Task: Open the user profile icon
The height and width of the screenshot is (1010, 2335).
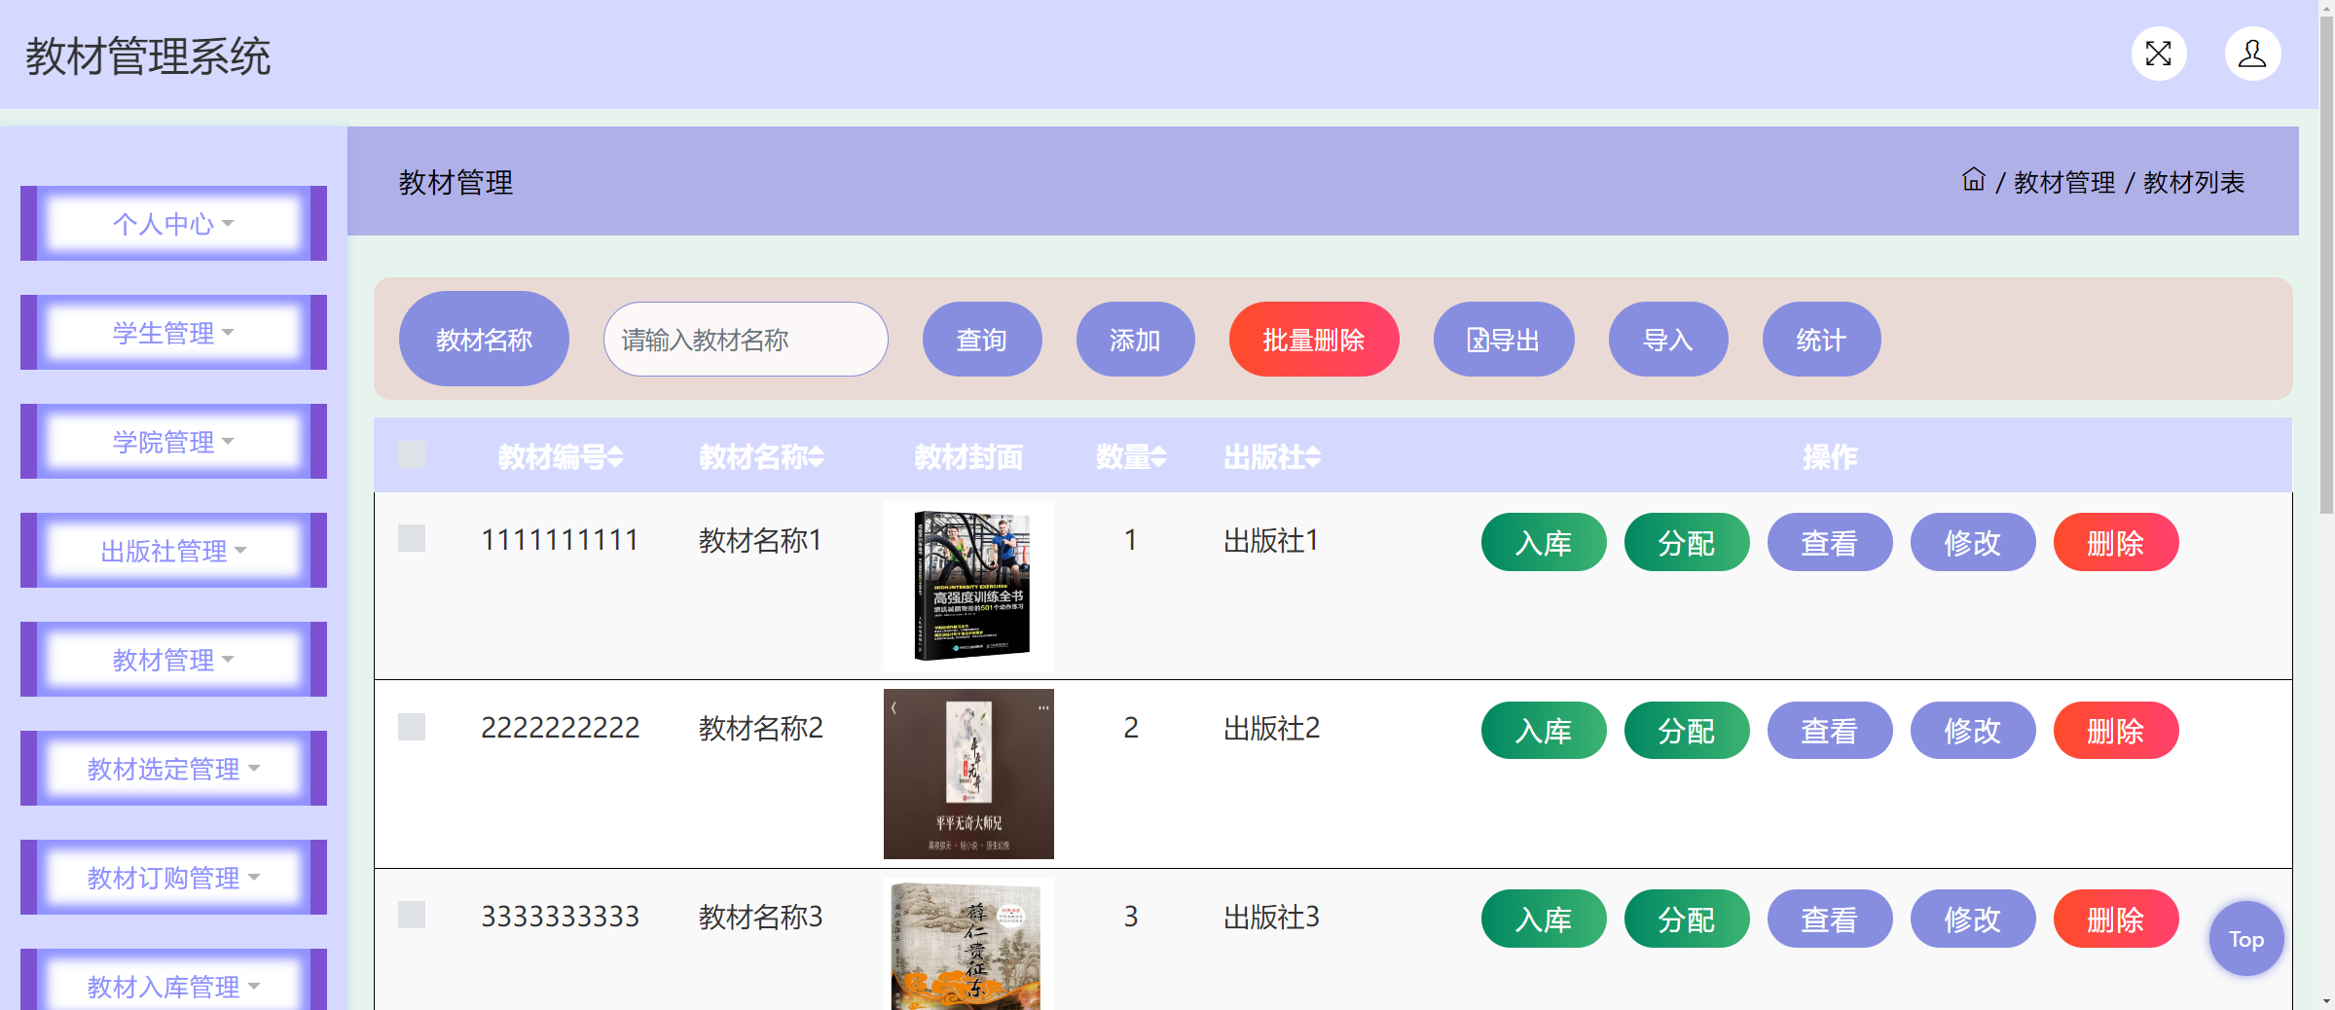Action: [2251, 54]
